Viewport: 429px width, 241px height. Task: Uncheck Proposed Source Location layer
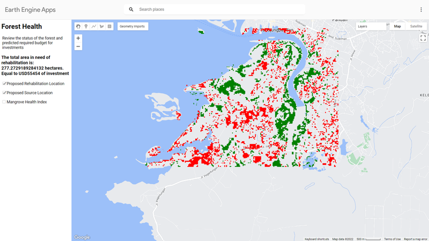pyautogui.click(x=4, y=93)
